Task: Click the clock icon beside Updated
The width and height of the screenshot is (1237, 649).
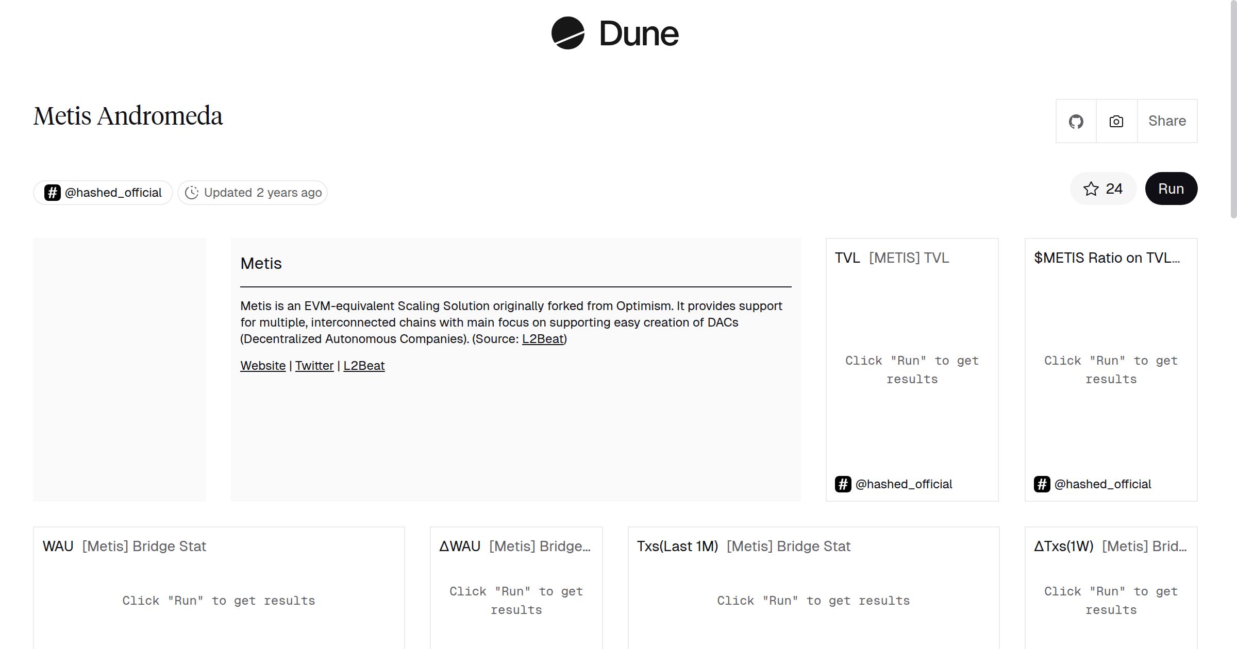Action: coord(192,193)
